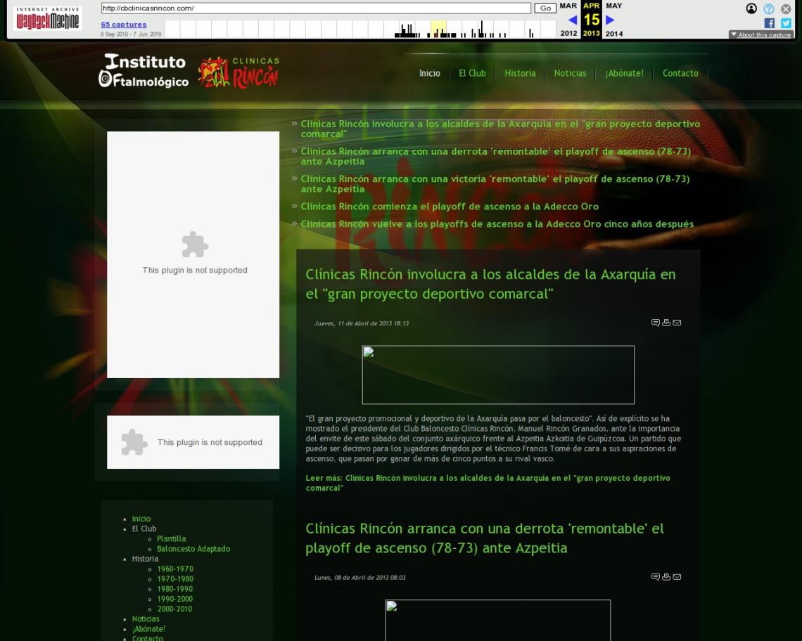Open the 1970-1980 history link
This screenshot has width=802, height=641.
point(175,578)
